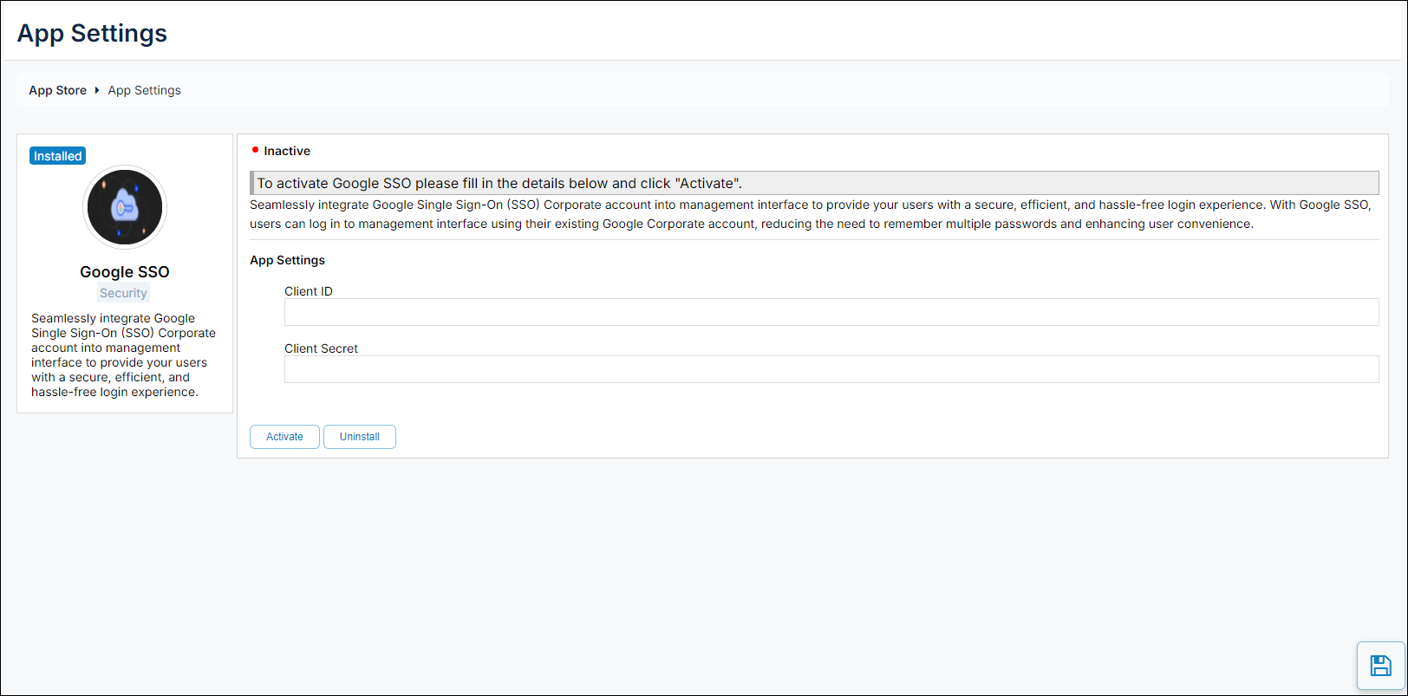
Task: Click the red Inactive status dot
Action: pos(255,150)
